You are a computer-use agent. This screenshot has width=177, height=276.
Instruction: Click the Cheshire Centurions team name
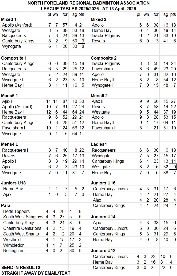click(x=22, y=228)
